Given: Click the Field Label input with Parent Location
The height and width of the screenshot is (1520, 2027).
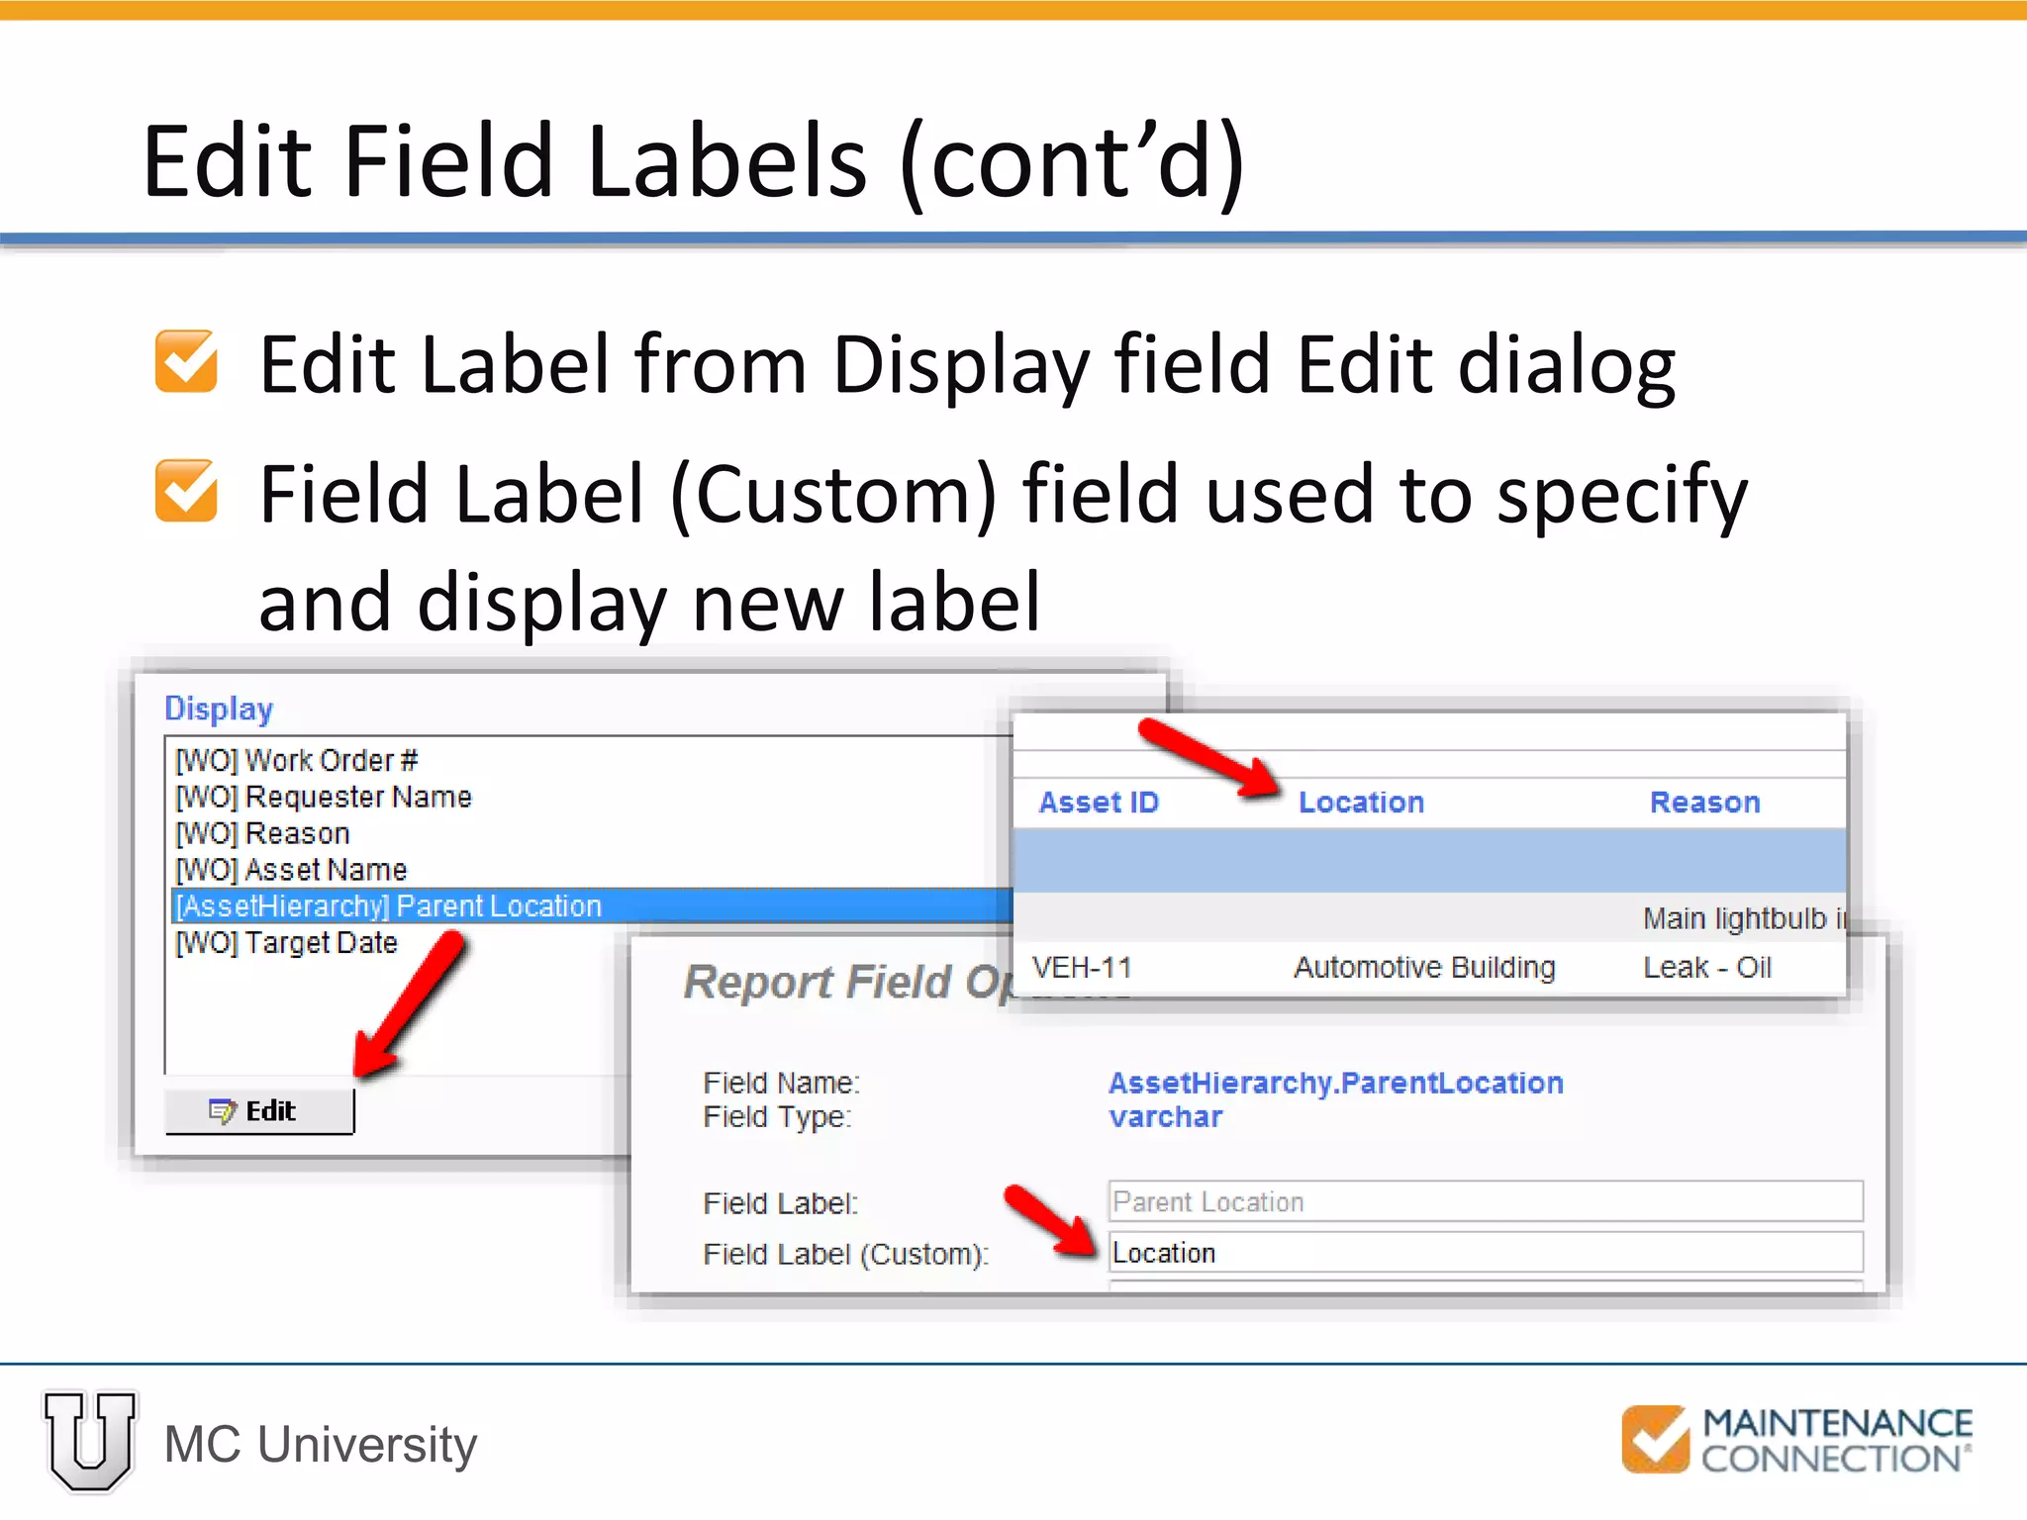Looking at the screenshot, I should pos(1486,1201).
